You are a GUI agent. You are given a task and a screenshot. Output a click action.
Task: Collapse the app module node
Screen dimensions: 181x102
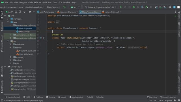click(x=5, y=16)
